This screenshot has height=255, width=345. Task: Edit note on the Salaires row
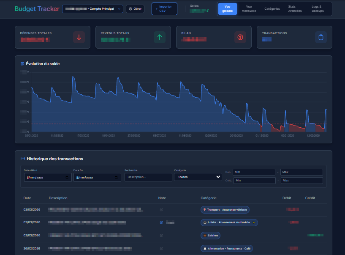point(161,235)
